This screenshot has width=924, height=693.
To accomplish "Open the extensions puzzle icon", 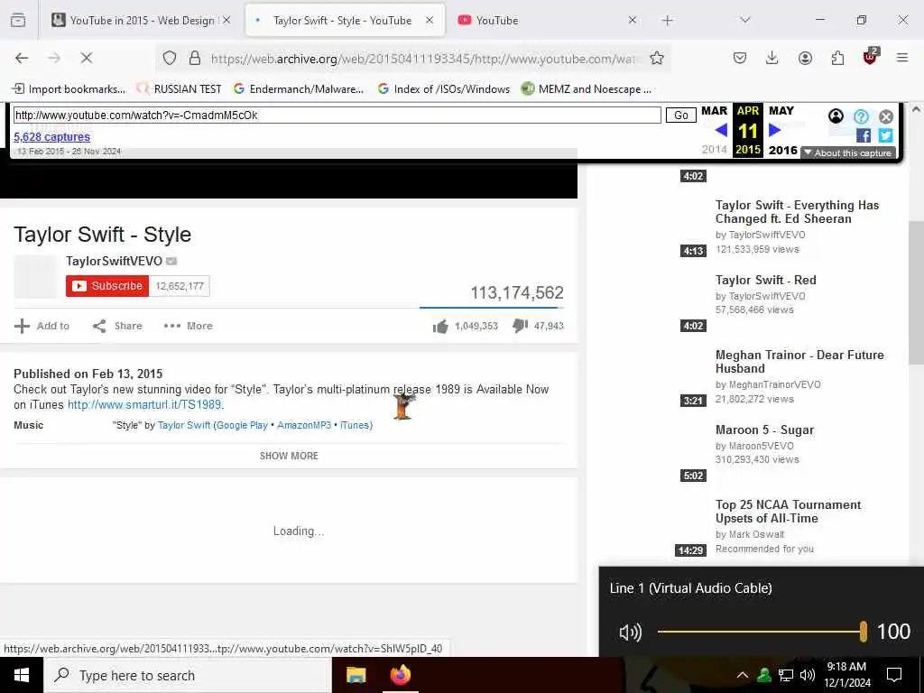I will coord(837,58).
